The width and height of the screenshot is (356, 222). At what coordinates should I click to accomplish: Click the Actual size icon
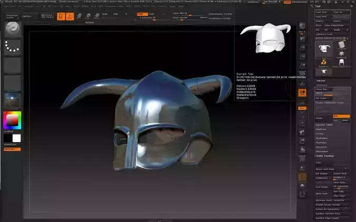click(302, 57)
